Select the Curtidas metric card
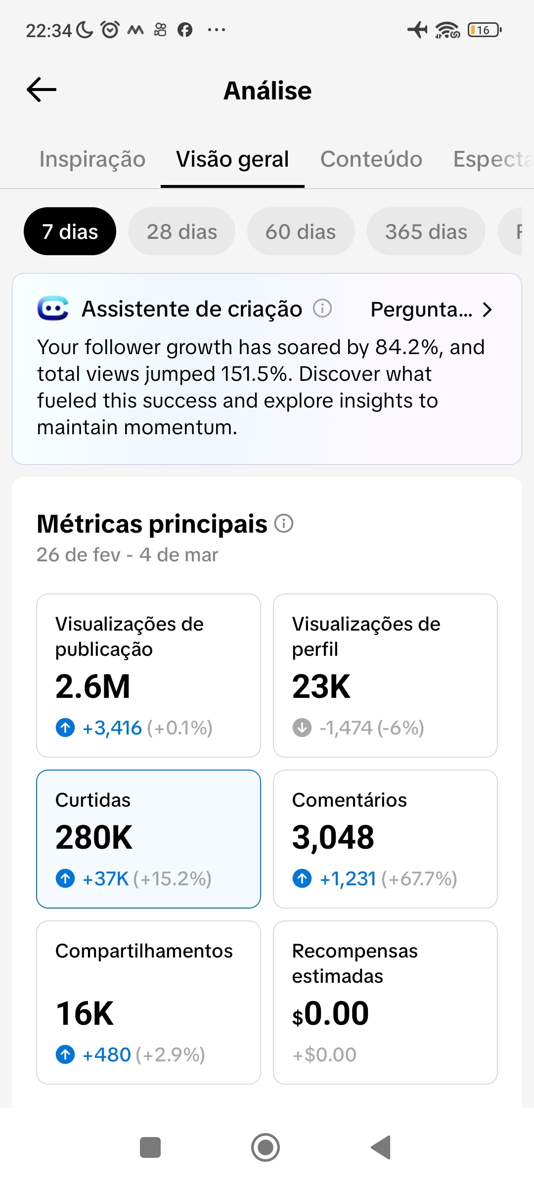This screenshot has height=1187, width=534. [x=148, y=839]
